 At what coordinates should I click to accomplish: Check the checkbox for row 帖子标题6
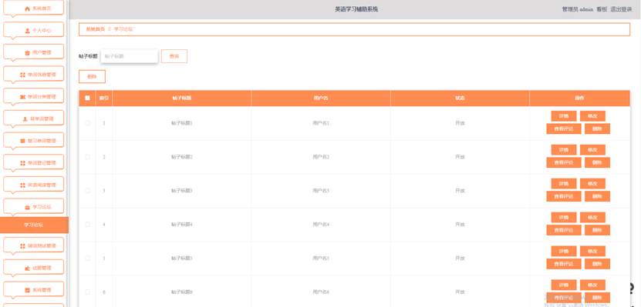point(87,292)
